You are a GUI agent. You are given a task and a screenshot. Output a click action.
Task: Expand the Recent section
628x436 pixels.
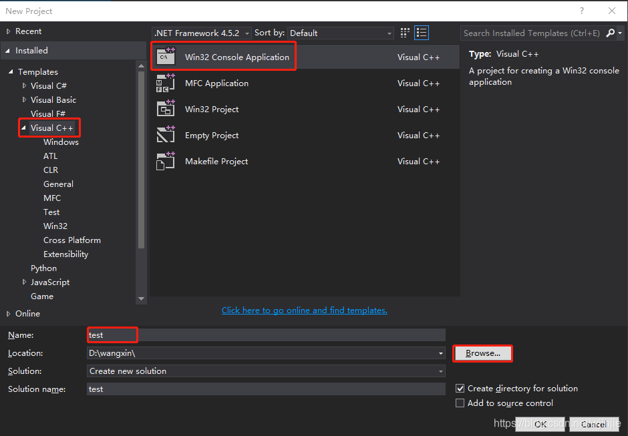[9, 31]
